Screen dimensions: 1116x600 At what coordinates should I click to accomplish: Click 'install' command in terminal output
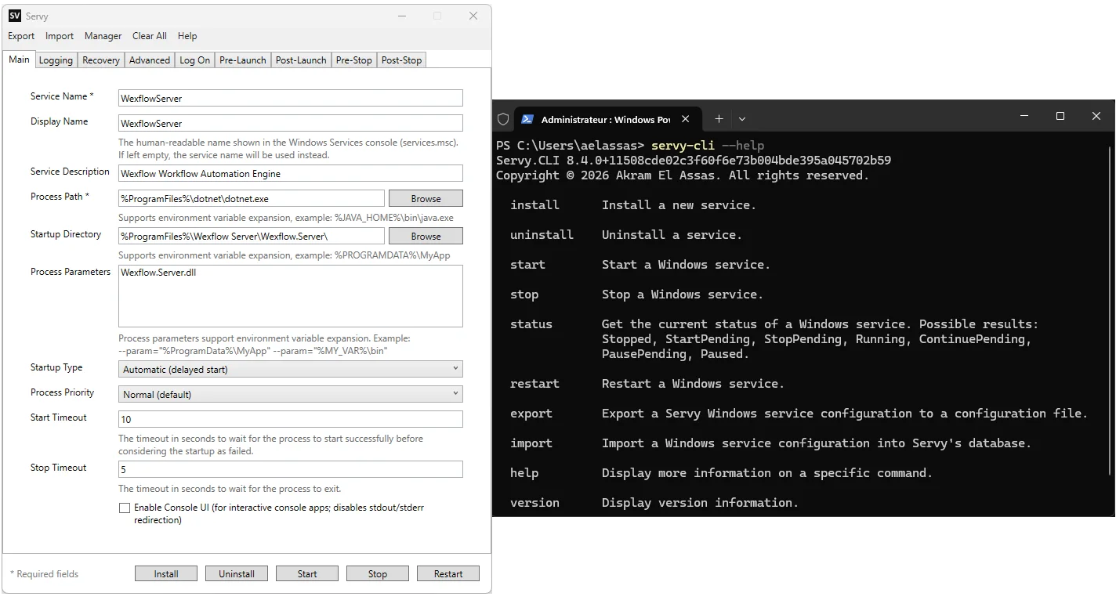click(x=534, y=205)
